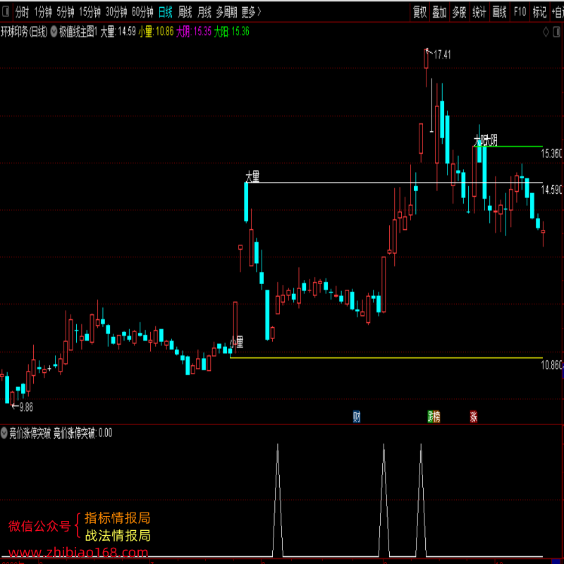564x564 pixels.
Task: Switch to 分时 intraday view
Action: pos(22,12)
